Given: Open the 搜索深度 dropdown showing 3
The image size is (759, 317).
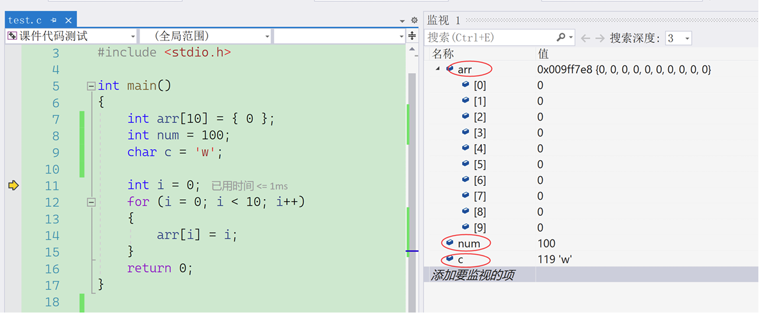Looking at the screenshot, I should (x=678, y=38).
